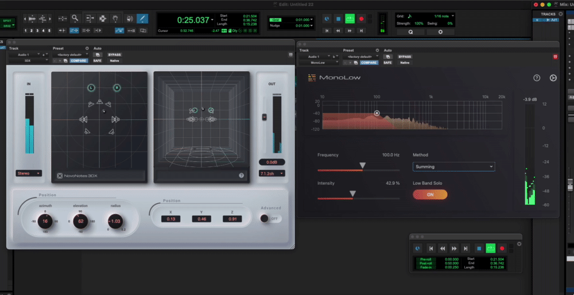This screenshot has height=295, width=574.
Task: Click Stop in the floating transport window
Action: click(x=479, y=249)
